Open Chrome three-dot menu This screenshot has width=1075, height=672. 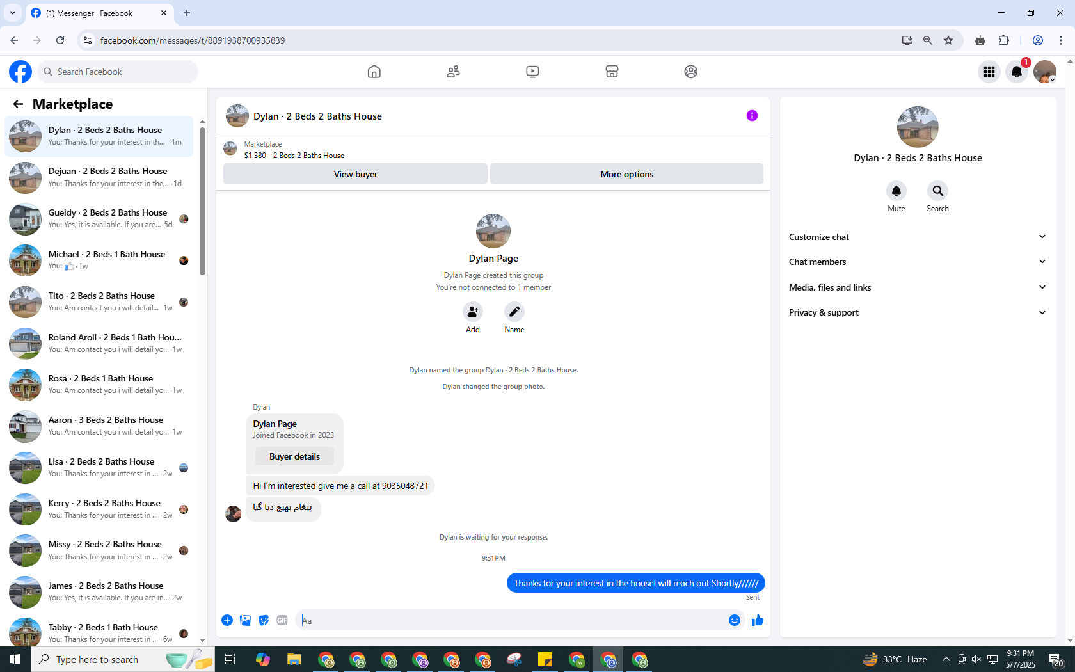tap(1061, 40)
